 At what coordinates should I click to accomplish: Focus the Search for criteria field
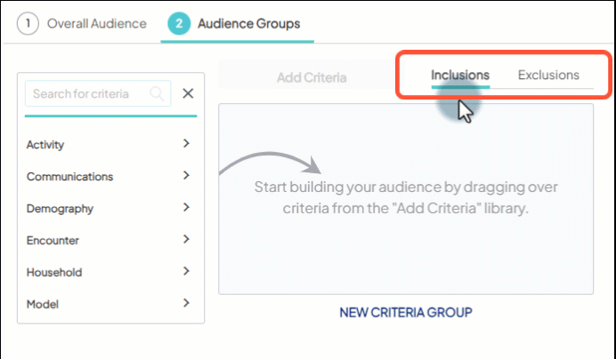coord(98,93)
